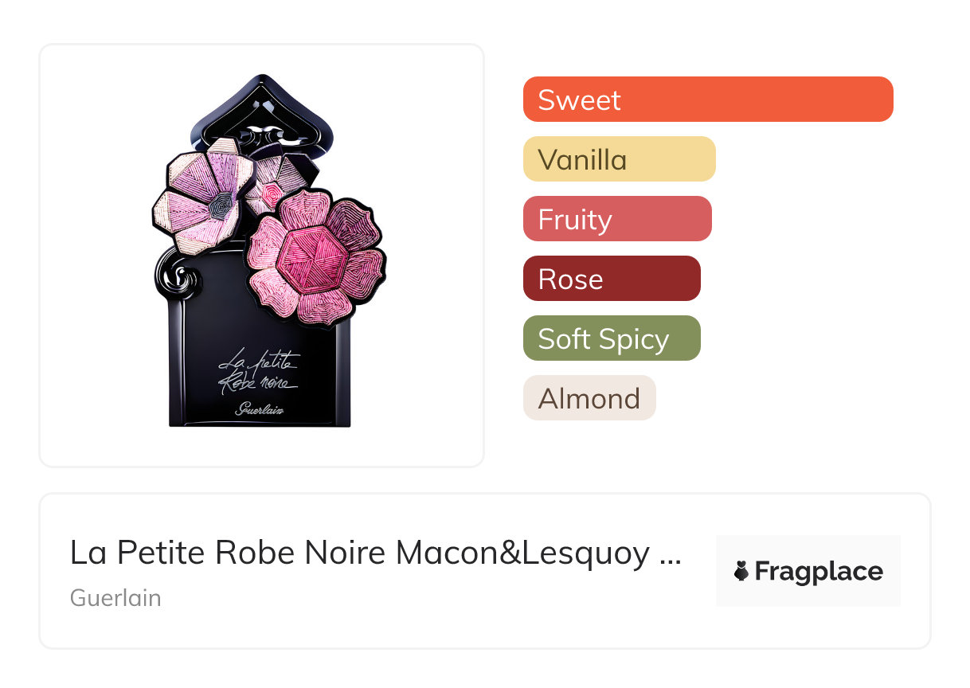
Task: Click the Fragplace wordmark text
Action: pyautogui.click(x=818, y=571)
